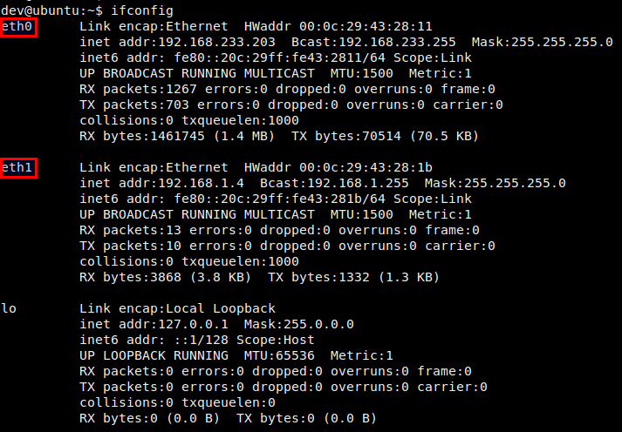Image resolution: width=622 pixels, height=432 pixels.
Task: Click the eth0 RX packets:1267 text
Action: pyautogui.click(x=138, y=89)
